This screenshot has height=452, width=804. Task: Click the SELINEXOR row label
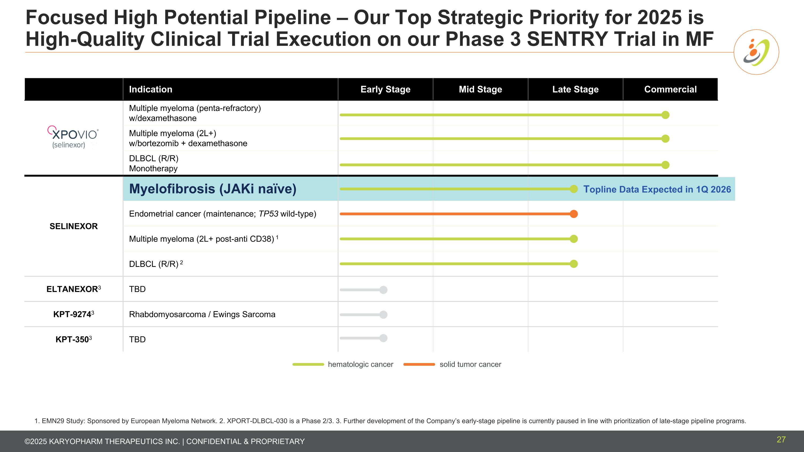click(x=74, y=226)
